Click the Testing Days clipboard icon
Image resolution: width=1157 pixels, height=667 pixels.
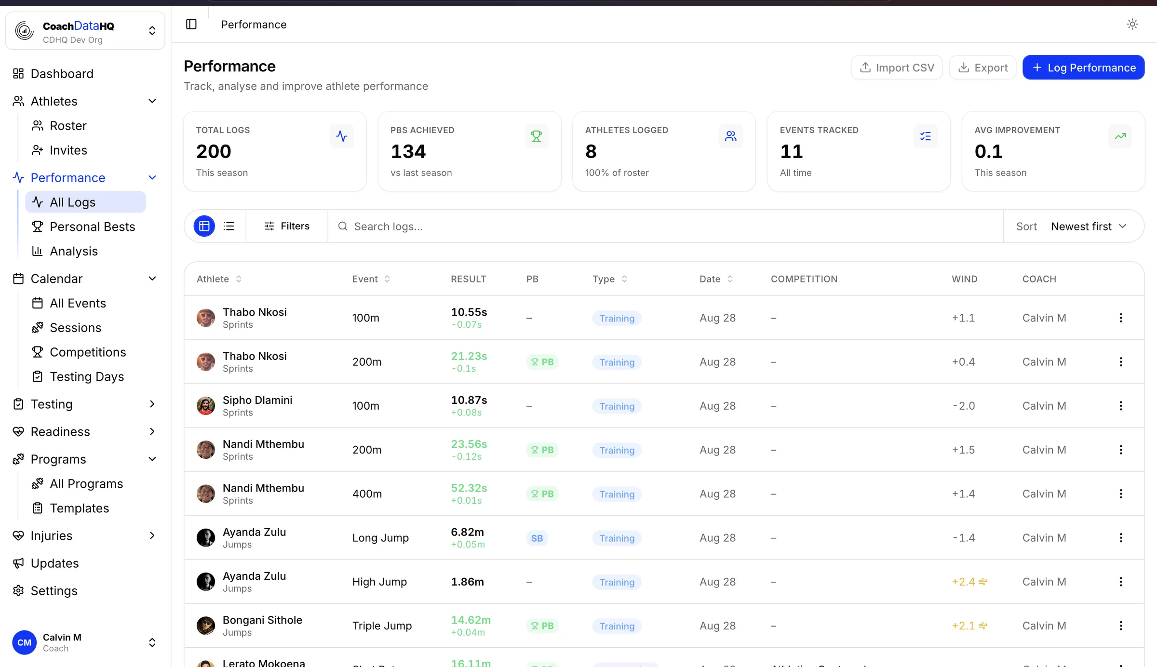tap(38, 377)
